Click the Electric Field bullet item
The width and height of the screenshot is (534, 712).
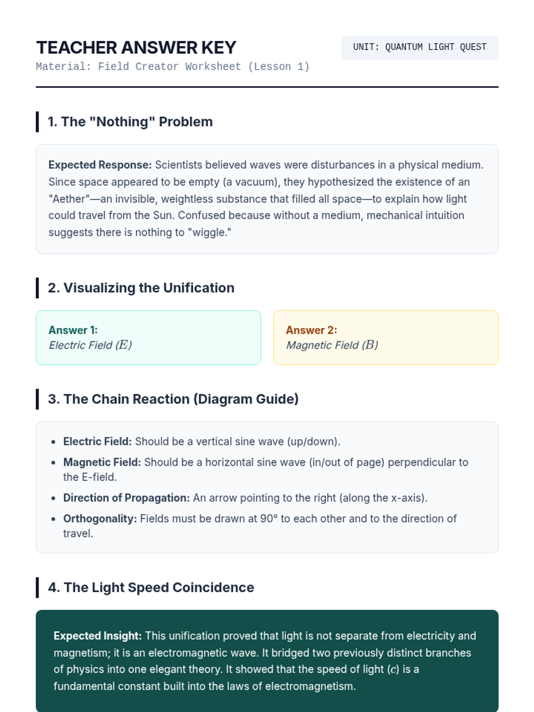pos(202,441)
